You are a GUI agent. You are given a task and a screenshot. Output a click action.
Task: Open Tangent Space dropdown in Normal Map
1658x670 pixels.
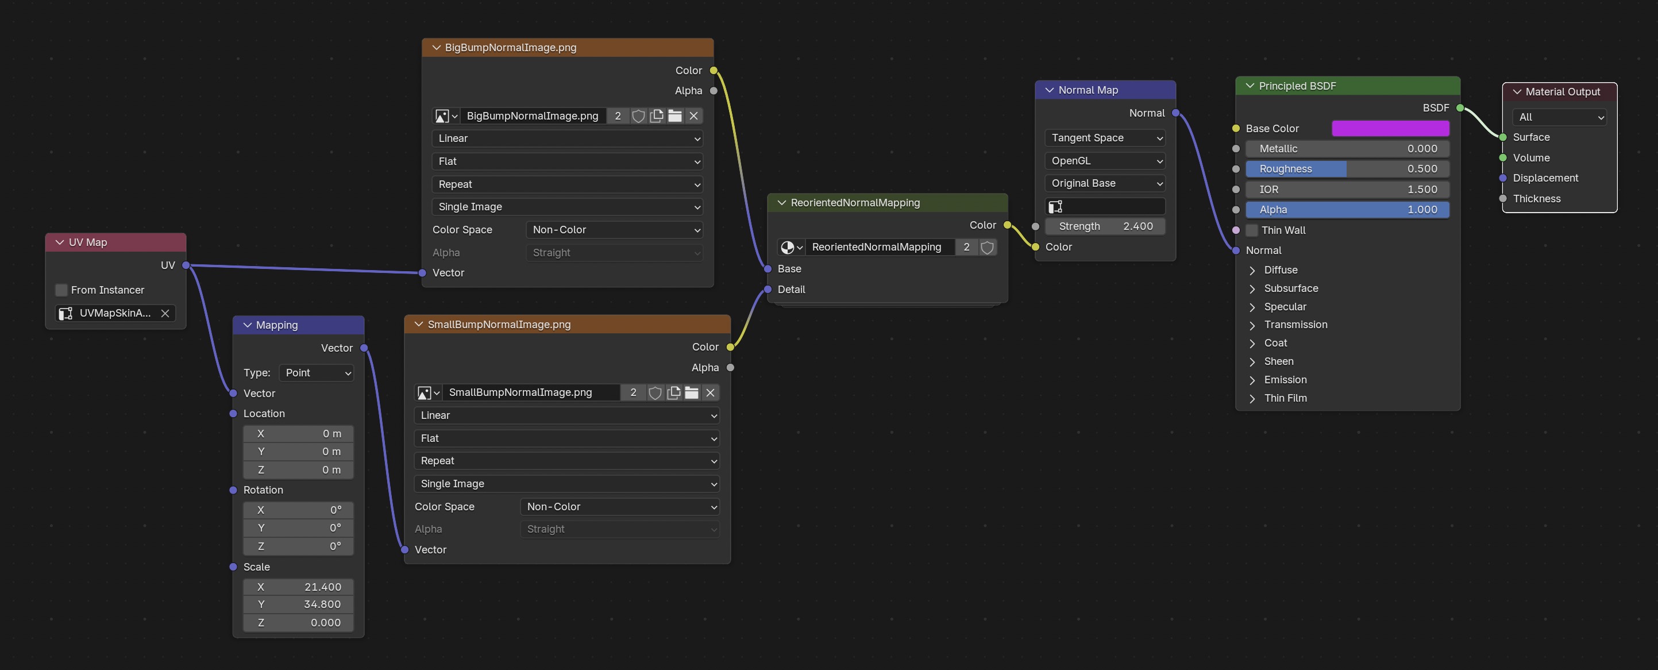coord(1105,138)
